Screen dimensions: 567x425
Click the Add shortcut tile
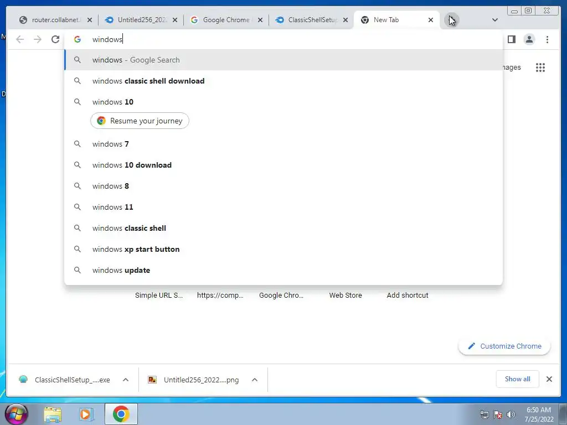(x=408, y=295)
